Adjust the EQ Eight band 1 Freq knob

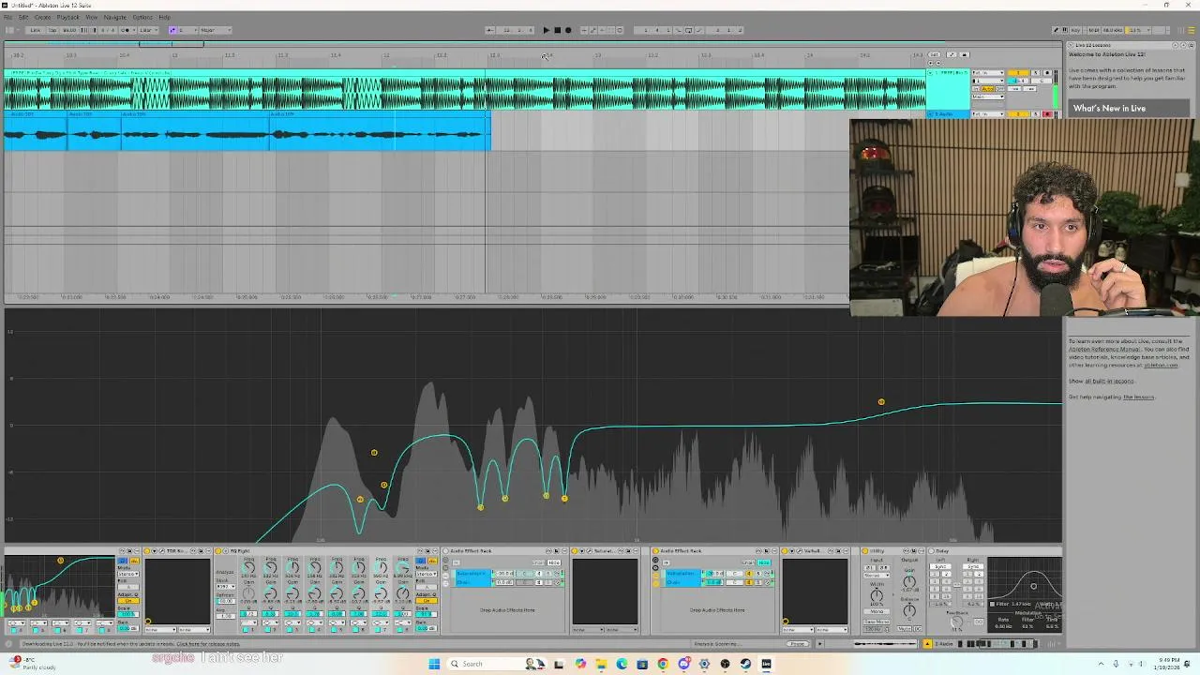(x=248, y=568)
